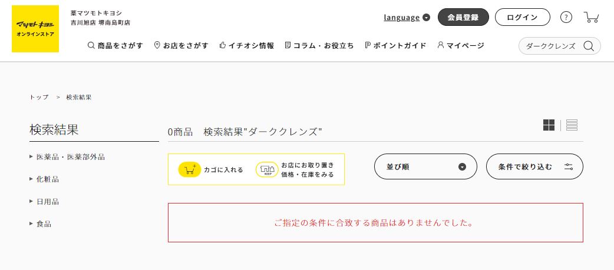Open the 並び順 sort dropdown
This screenshot has width=614, height=270.
click(x=425, y=166)
